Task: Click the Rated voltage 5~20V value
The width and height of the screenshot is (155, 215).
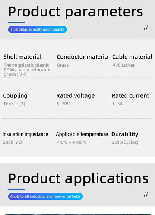Action: (x=63, y=104)
